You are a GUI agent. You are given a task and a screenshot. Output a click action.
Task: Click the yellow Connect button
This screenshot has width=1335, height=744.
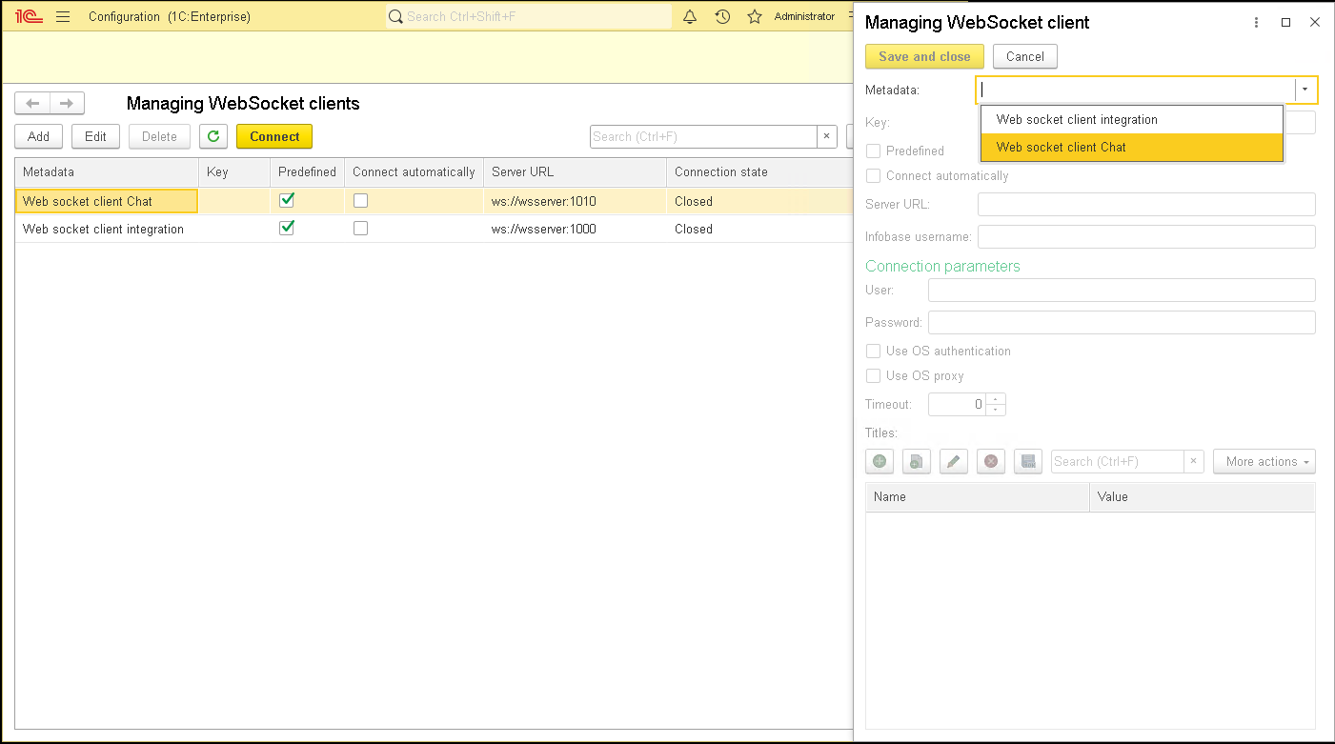pos(274,136)
